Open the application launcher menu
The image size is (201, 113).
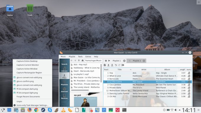tap(3, 110)
